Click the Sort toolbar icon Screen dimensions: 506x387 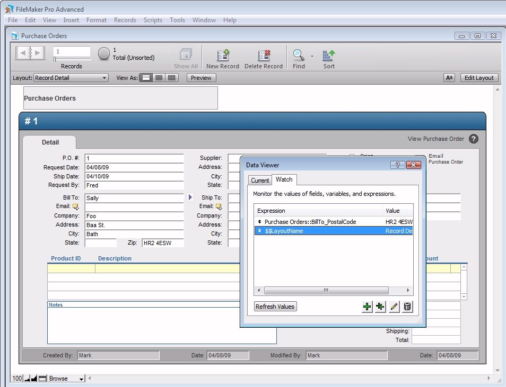[x=329, y=55]
